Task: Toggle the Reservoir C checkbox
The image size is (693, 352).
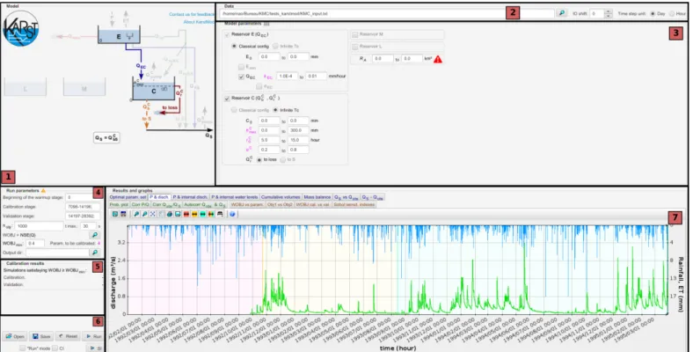Action: [227, 99]
